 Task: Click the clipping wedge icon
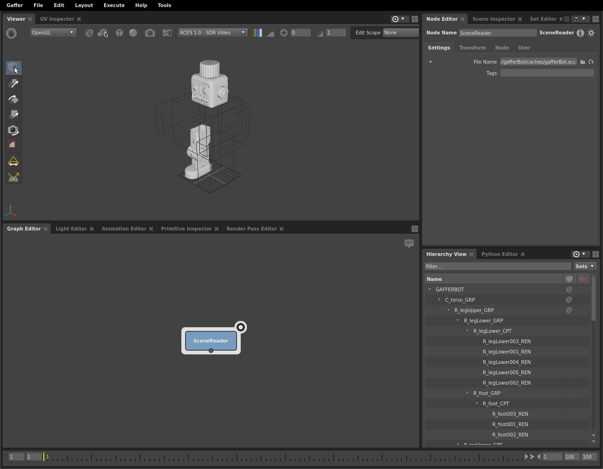tap(270, 33)
